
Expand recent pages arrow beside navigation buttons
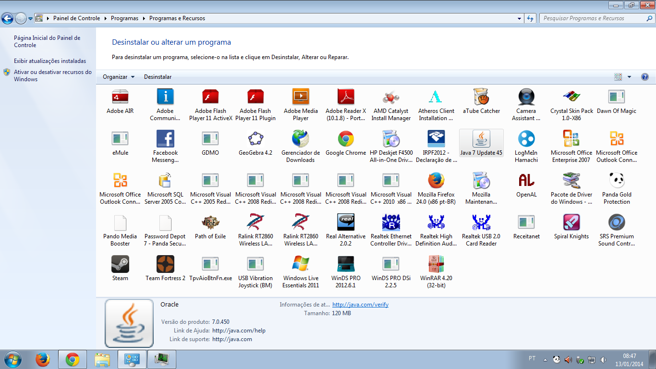pos(31,19)
